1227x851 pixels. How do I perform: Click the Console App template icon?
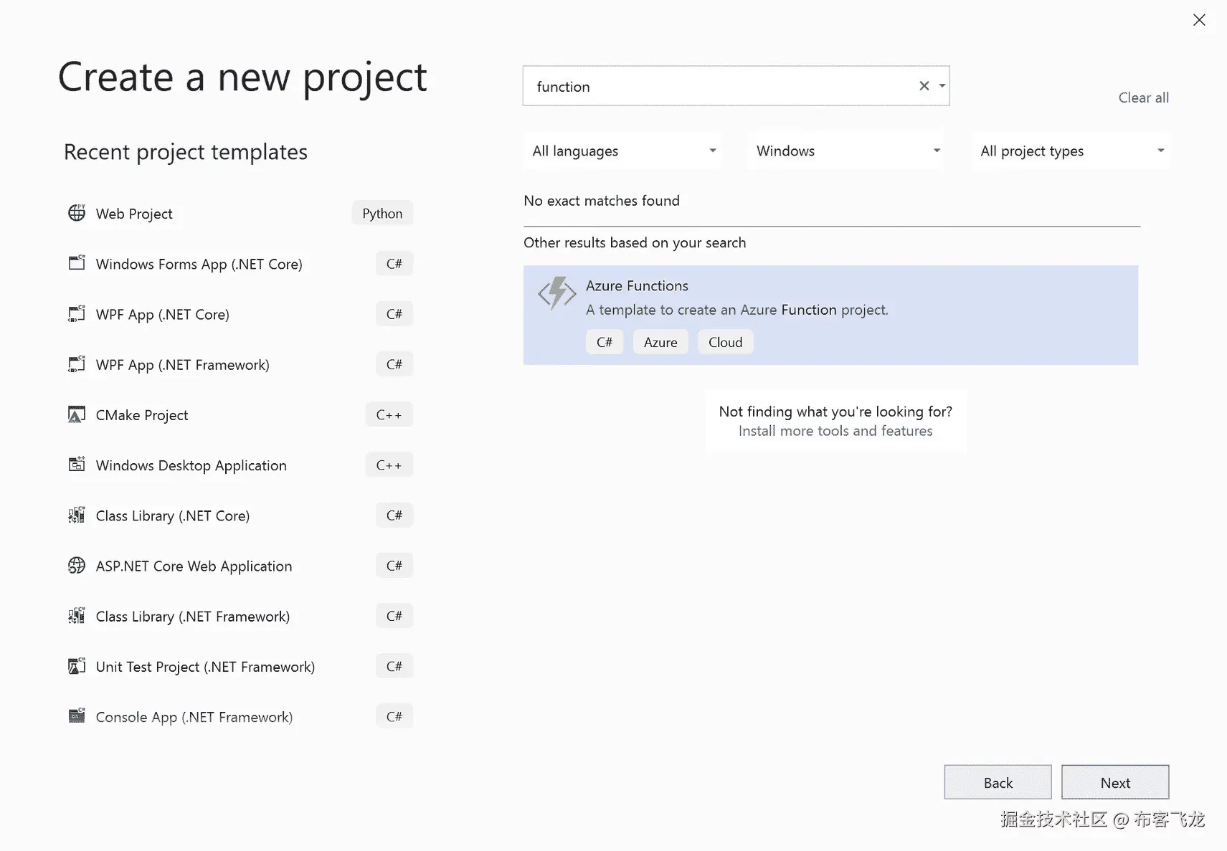tap(77, 716)
